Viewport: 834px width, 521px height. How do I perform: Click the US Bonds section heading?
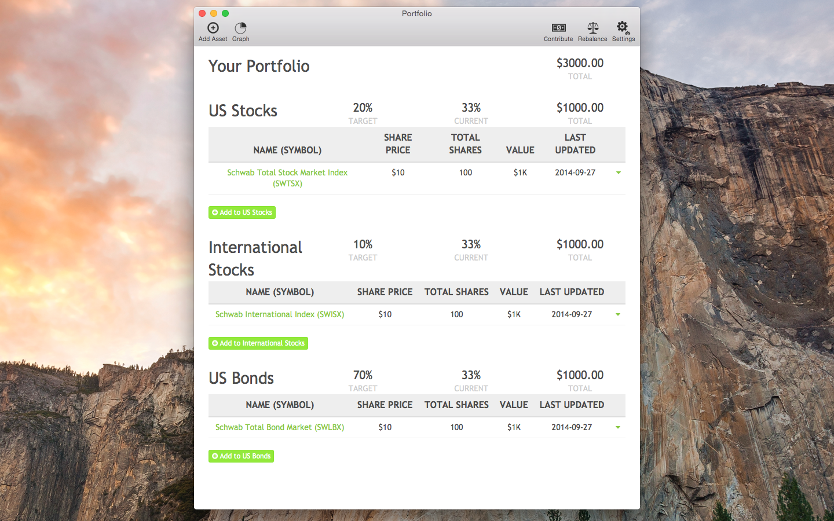tap(241, 378)
